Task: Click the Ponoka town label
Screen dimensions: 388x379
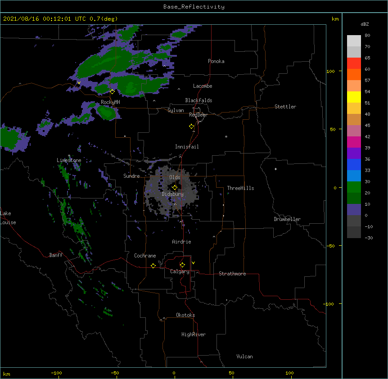Action: (x=216, y=61)
